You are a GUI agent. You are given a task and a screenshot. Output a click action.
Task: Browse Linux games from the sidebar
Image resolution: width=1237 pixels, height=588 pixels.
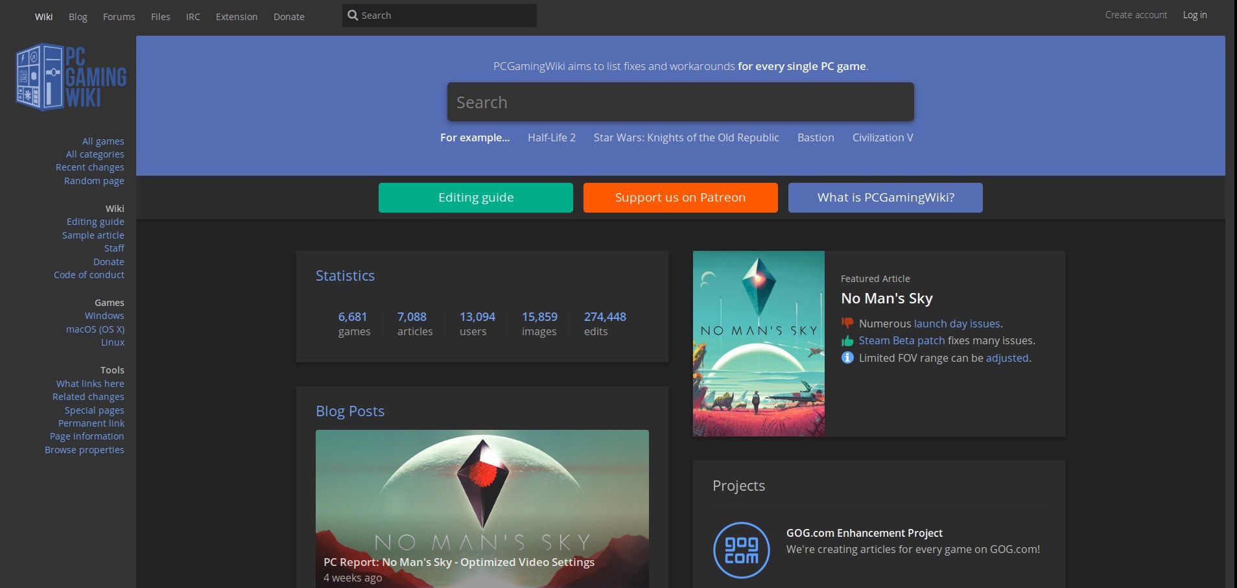113,342
